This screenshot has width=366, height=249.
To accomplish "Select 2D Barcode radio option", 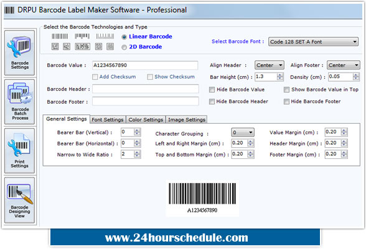I will [x=124, y=47].
